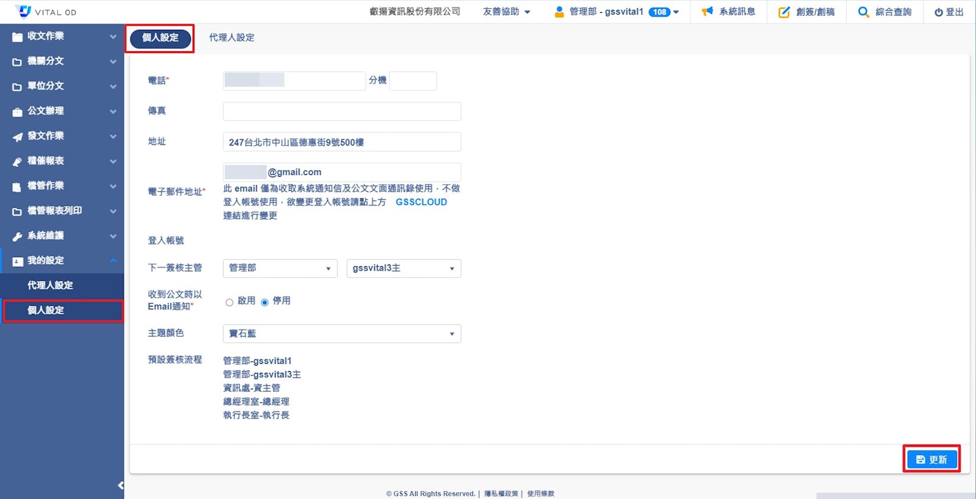Viewport: 976px width, 499px height.
Task: Enable Email notification with 啟用 radio
Action: pyautogui.click(x=229, y=302)
